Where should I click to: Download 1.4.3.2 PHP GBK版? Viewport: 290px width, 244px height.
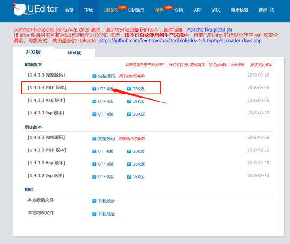tap(138, 151)
